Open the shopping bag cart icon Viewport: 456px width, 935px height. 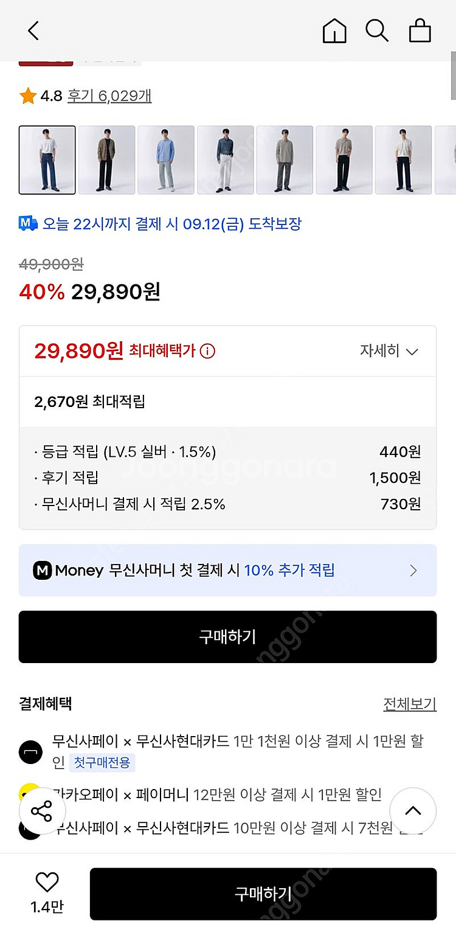click(x=420, y=30)
